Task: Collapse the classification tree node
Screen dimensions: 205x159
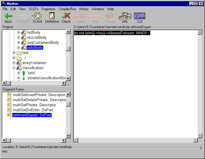Action: (14, 68)
